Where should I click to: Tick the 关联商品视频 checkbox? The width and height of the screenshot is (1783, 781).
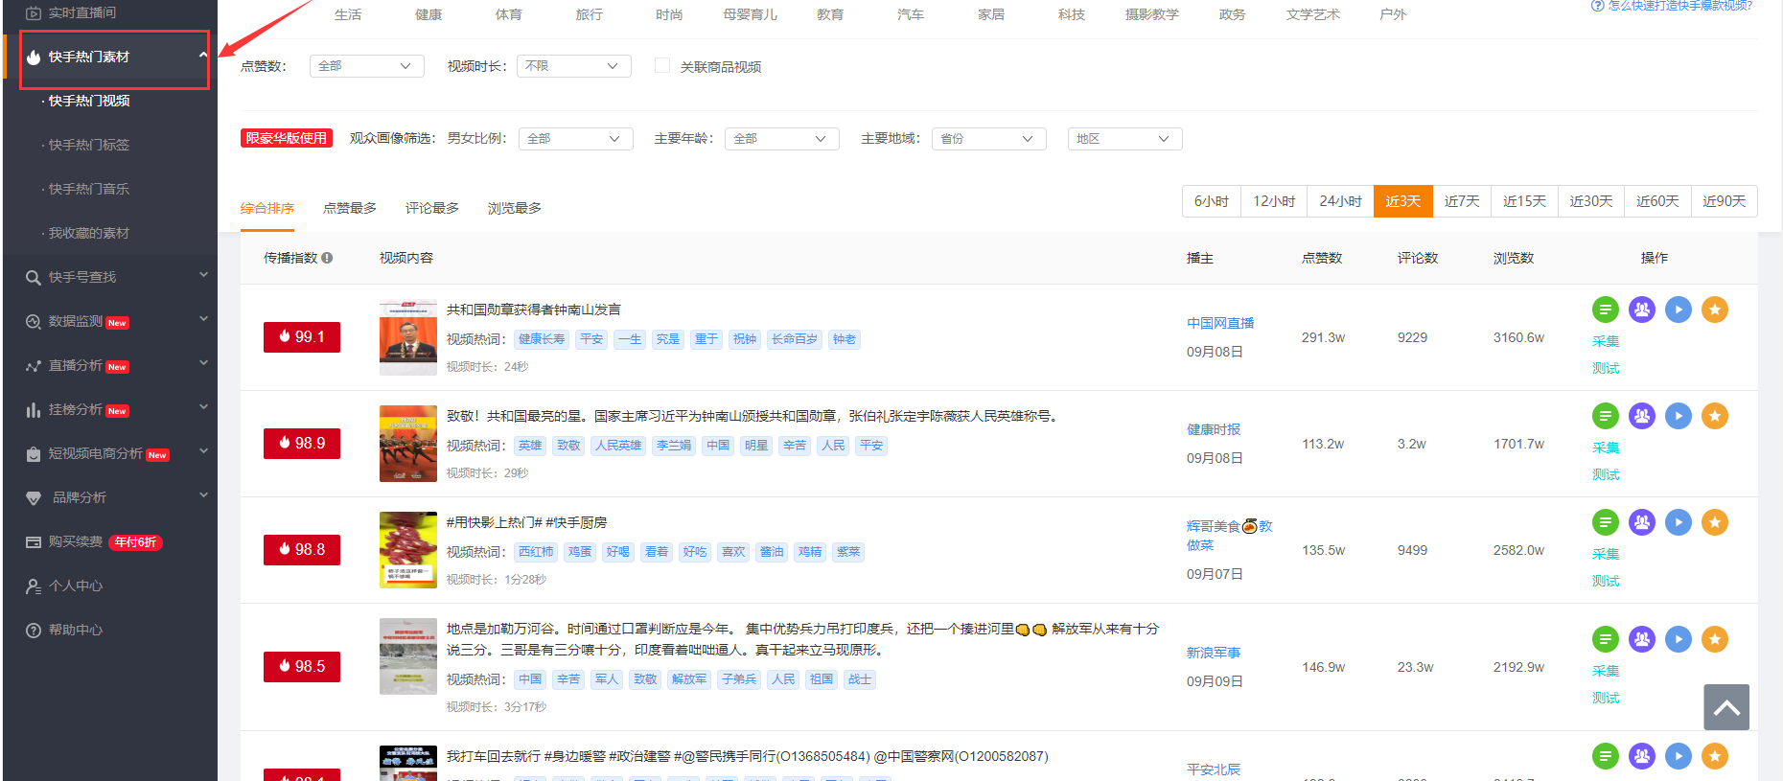click(x=662, y=65)
